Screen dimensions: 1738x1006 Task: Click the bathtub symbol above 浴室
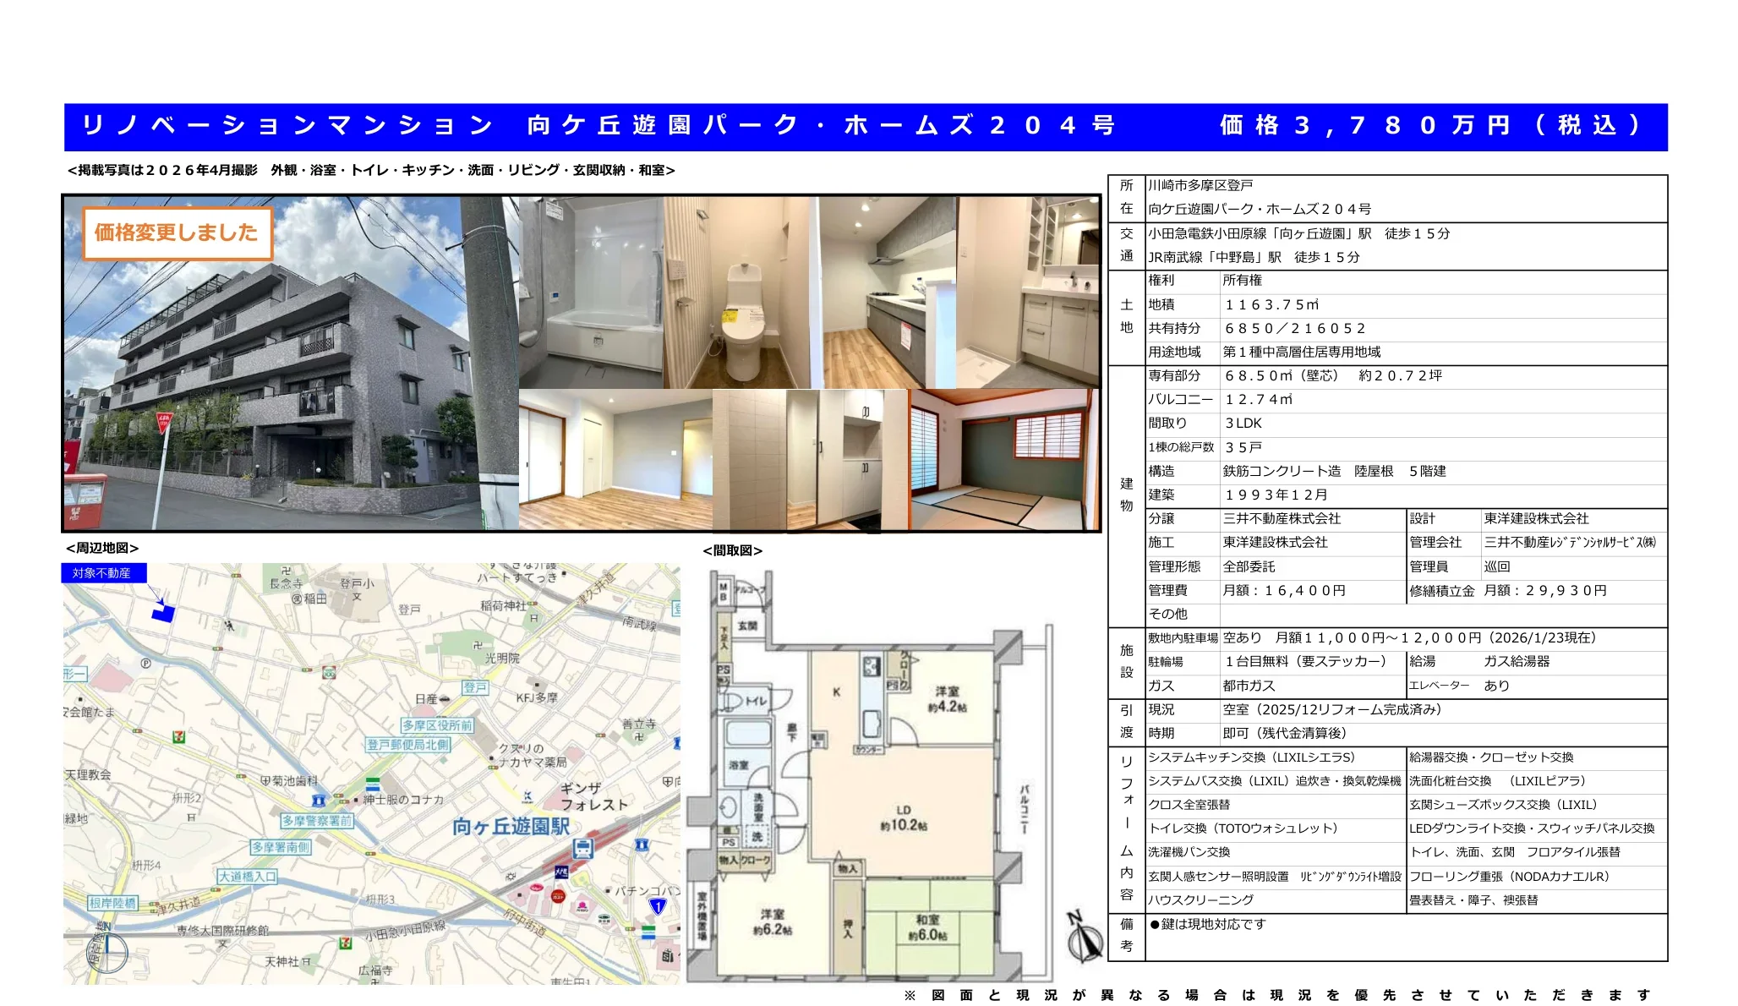pyautogui.click(x=747, y=733)
